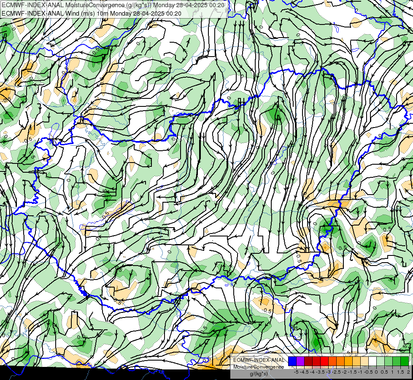The image size is (413, 380).
Task: Click the Wind (m/s) 10m title line
Action: point(92,13)
